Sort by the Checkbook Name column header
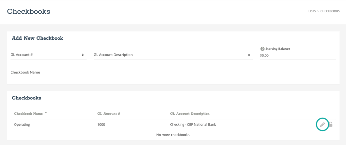 [x=28, y=114]
